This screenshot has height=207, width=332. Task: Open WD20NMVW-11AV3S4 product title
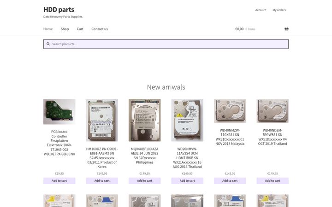point(187,158)
